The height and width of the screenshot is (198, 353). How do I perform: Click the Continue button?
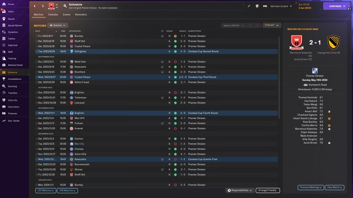pos(337,6)
